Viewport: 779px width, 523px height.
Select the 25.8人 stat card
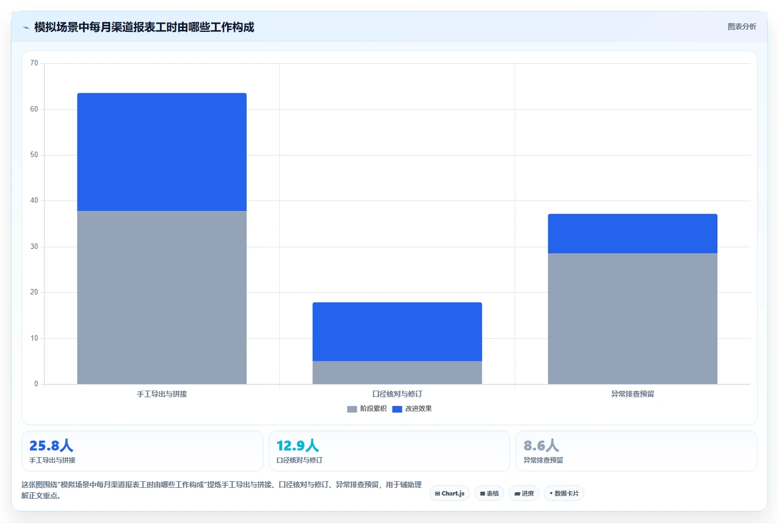142,451
